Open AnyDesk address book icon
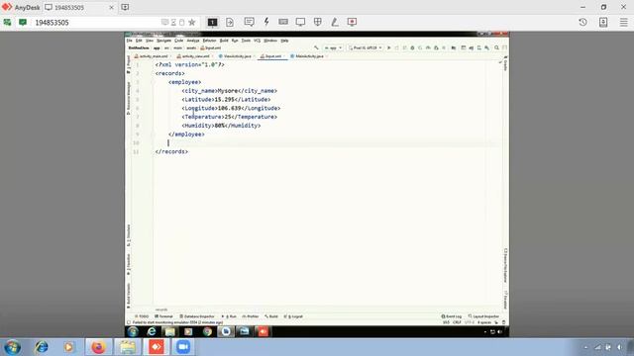 pos(603,22)
